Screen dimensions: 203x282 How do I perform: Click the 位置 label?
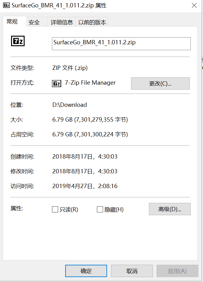[17, 105]
